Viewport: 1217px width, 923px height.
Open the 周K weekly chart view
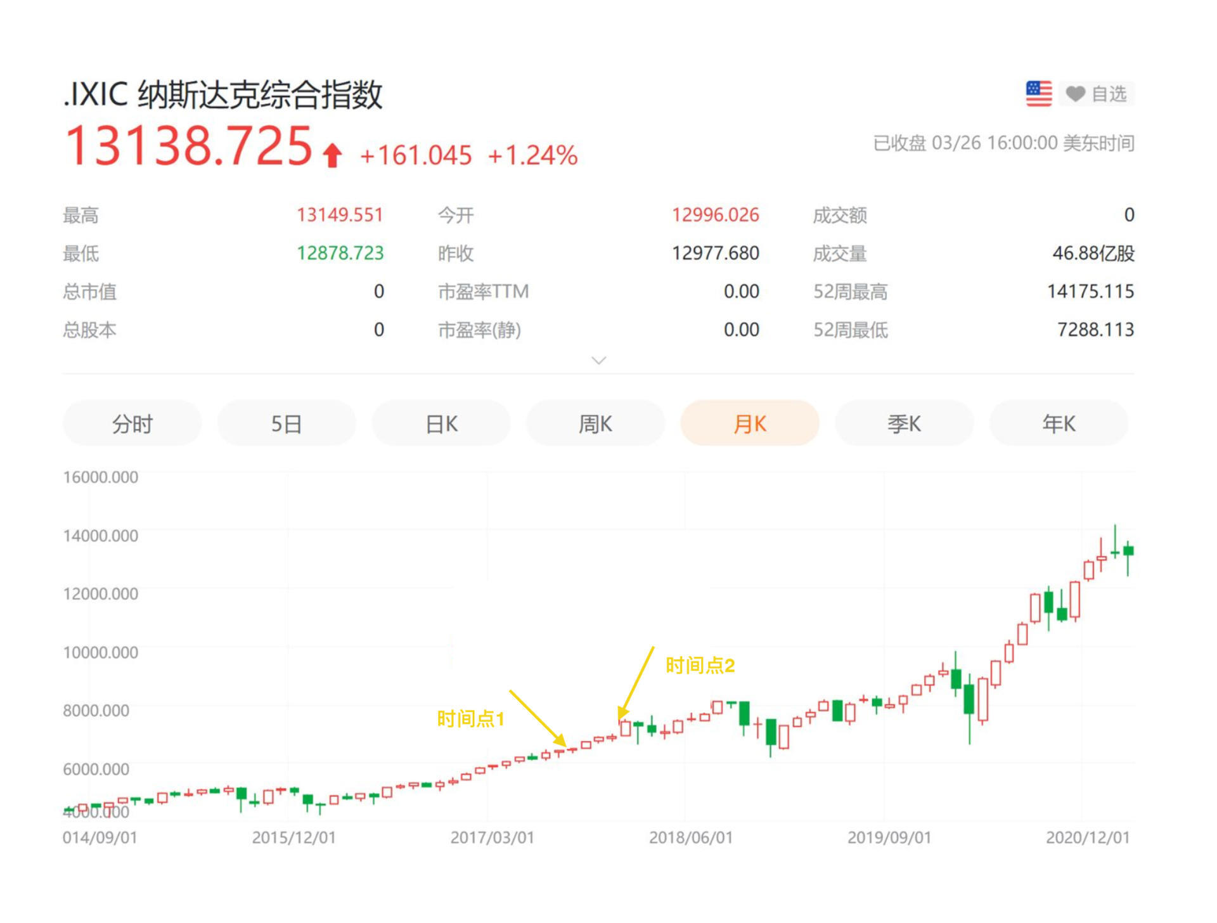click(595, 423)
